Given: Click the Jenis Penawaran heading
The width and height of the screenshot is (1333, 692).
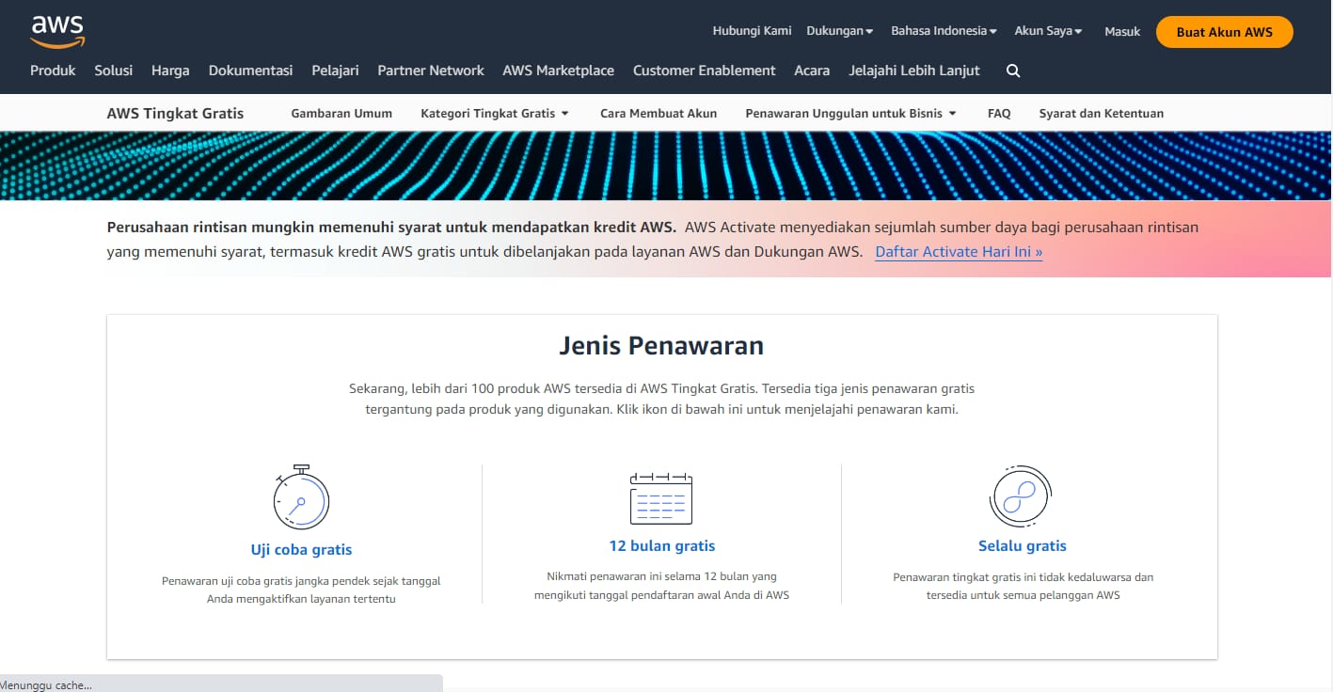Looking at the screenshot, I should click(661, 345).
